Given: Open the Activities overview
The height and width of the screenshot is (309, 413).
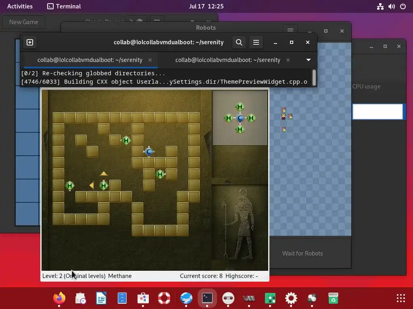Looking at the screenshot, I should (20, 6).
